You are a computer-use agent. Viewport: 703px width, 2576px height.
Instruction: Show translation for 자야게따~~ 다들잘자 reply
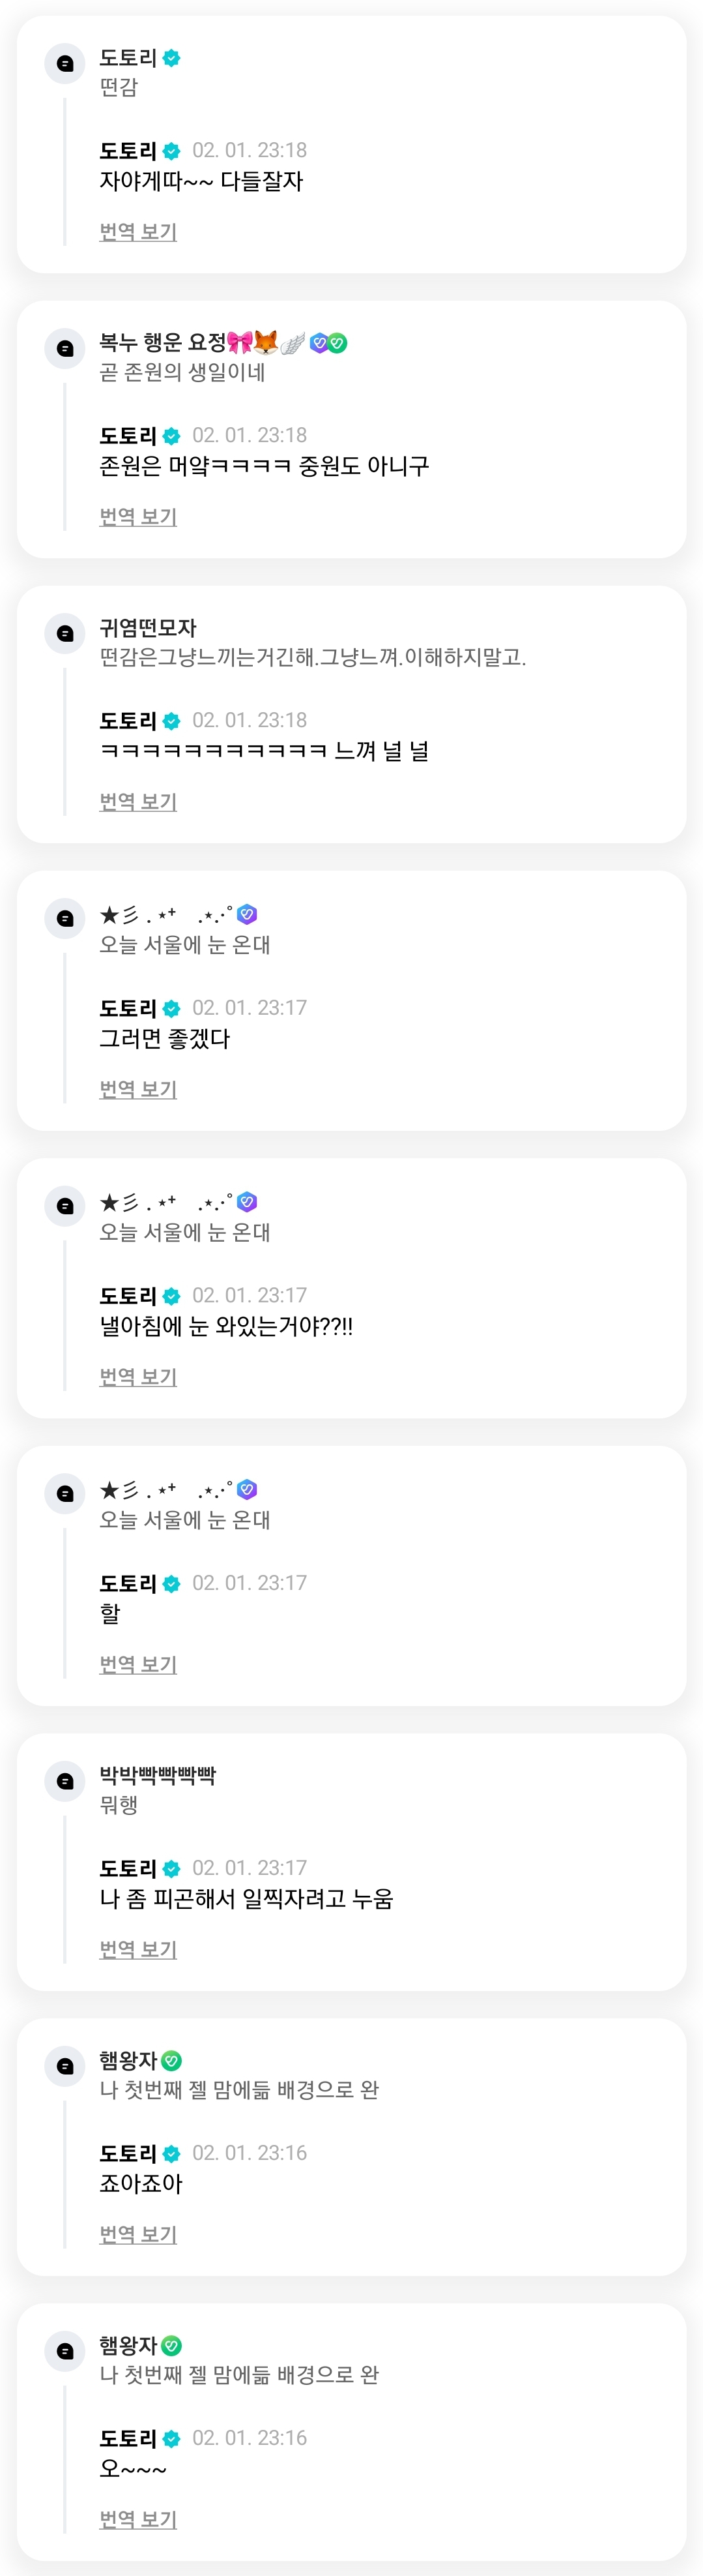(x=138, y=232)
